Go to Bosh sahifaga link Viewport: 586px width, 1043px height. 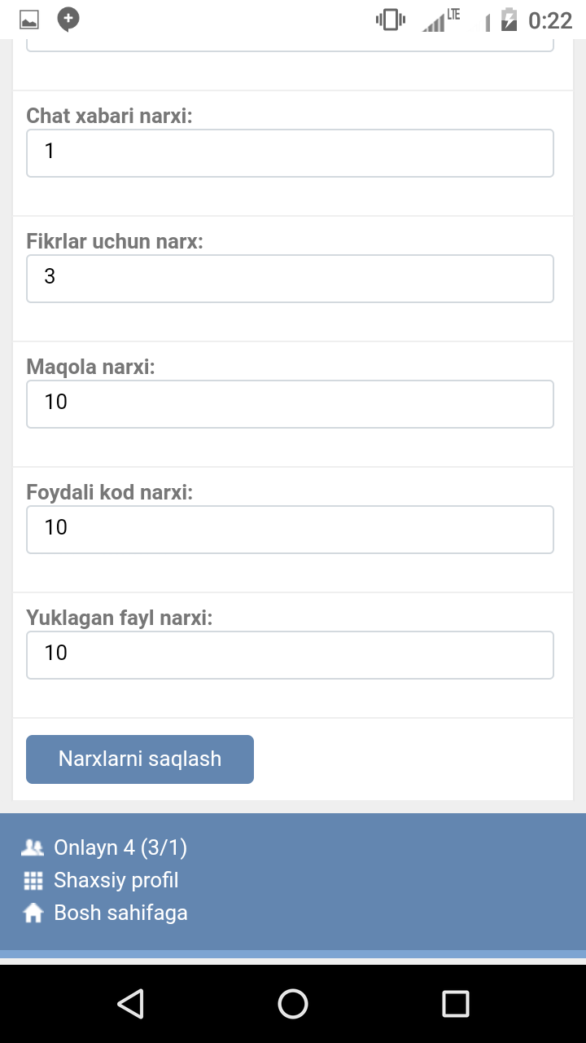(120, 913)
